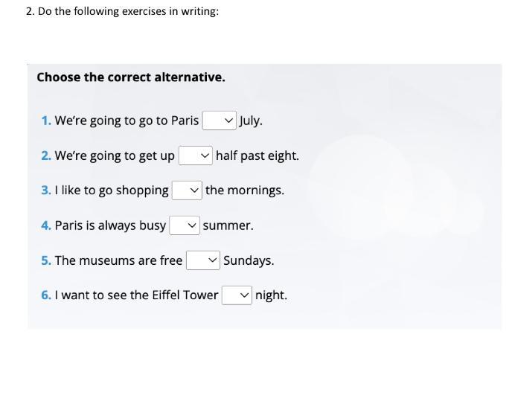Screen dimensions: 512x407
Task: Expand the dropdown before "the mornings"
Action: tap(187, 190)
